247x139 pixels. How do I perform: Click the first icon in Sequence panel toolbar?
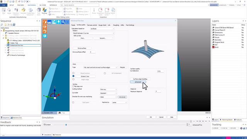(2, 25)
